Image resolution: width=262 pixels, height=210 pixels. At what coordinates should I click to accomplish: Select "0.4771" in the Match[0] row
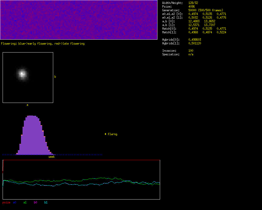pyautogui.click(x=221, y=29)
